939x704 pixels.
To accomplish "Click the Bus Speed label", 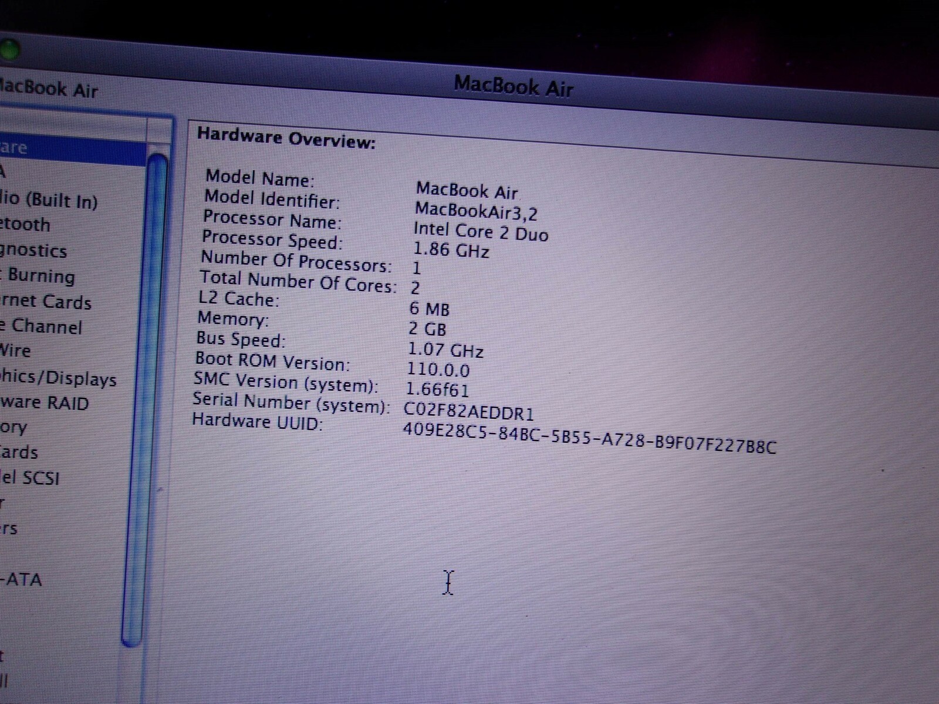I will click(x=241, y=339).
